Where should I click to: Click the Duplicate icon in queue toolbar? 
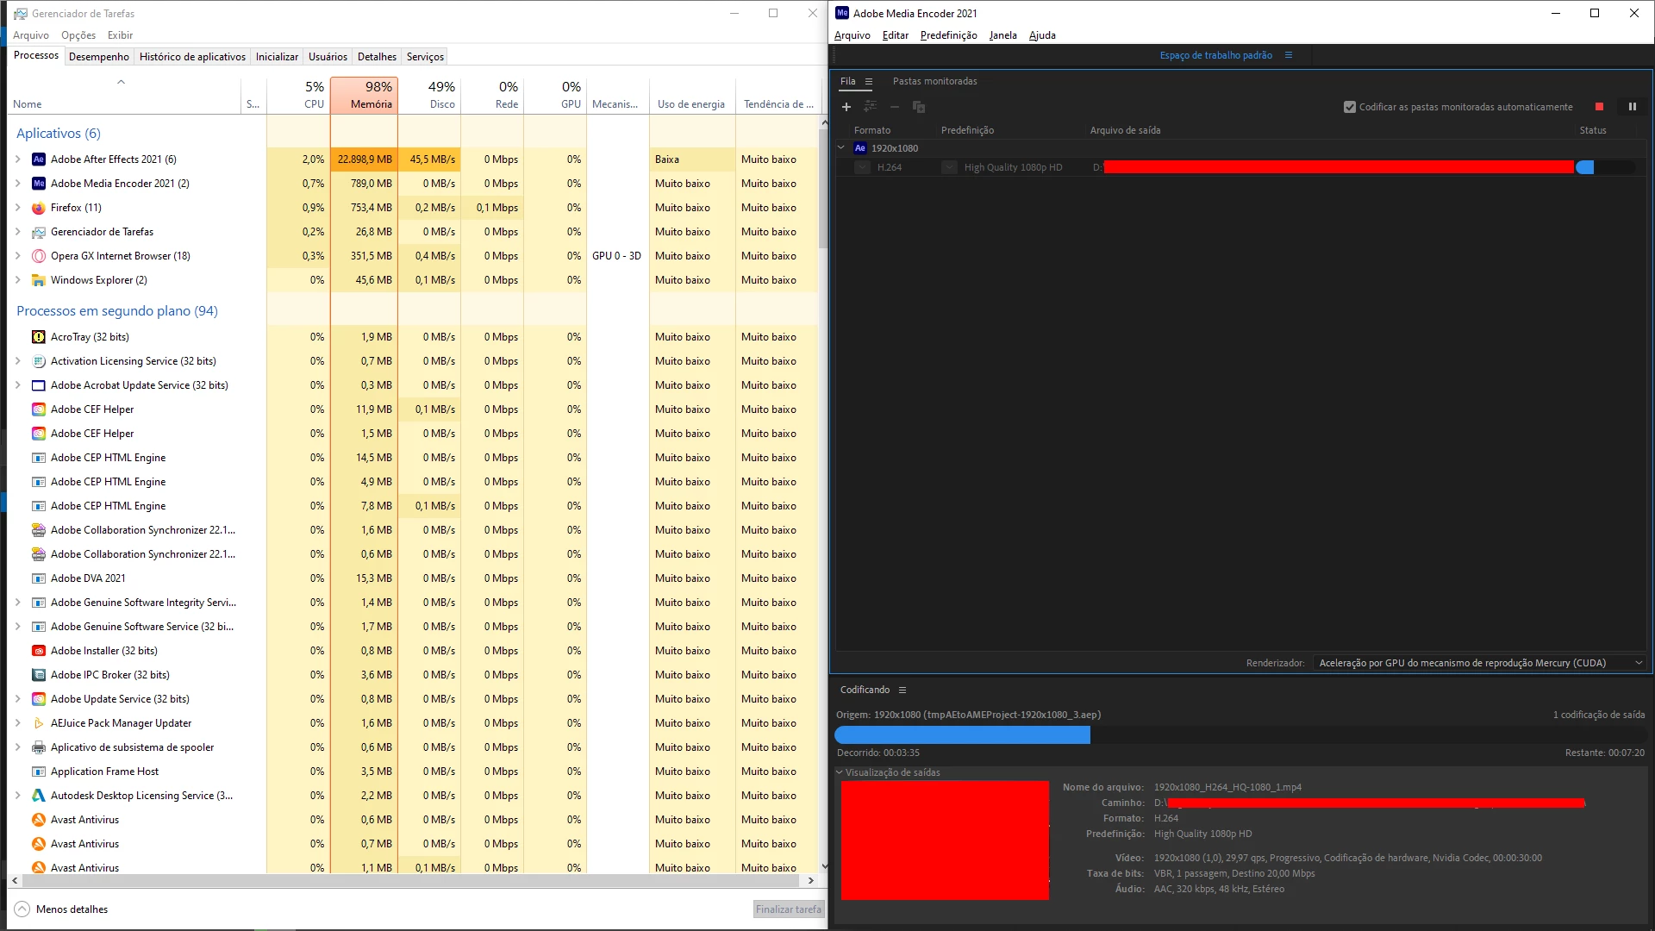919,107
